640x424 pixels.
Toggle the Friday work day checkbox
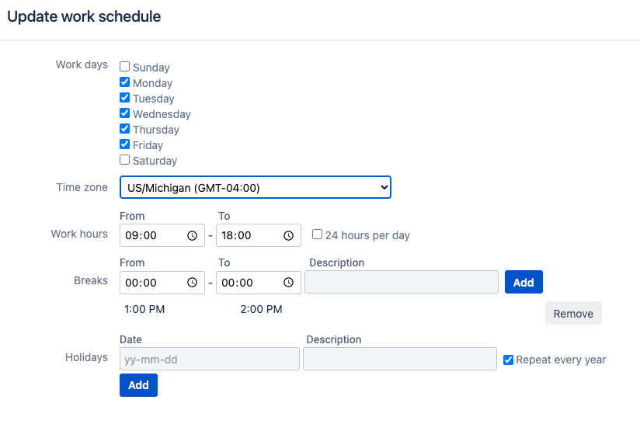pos(124,144)
